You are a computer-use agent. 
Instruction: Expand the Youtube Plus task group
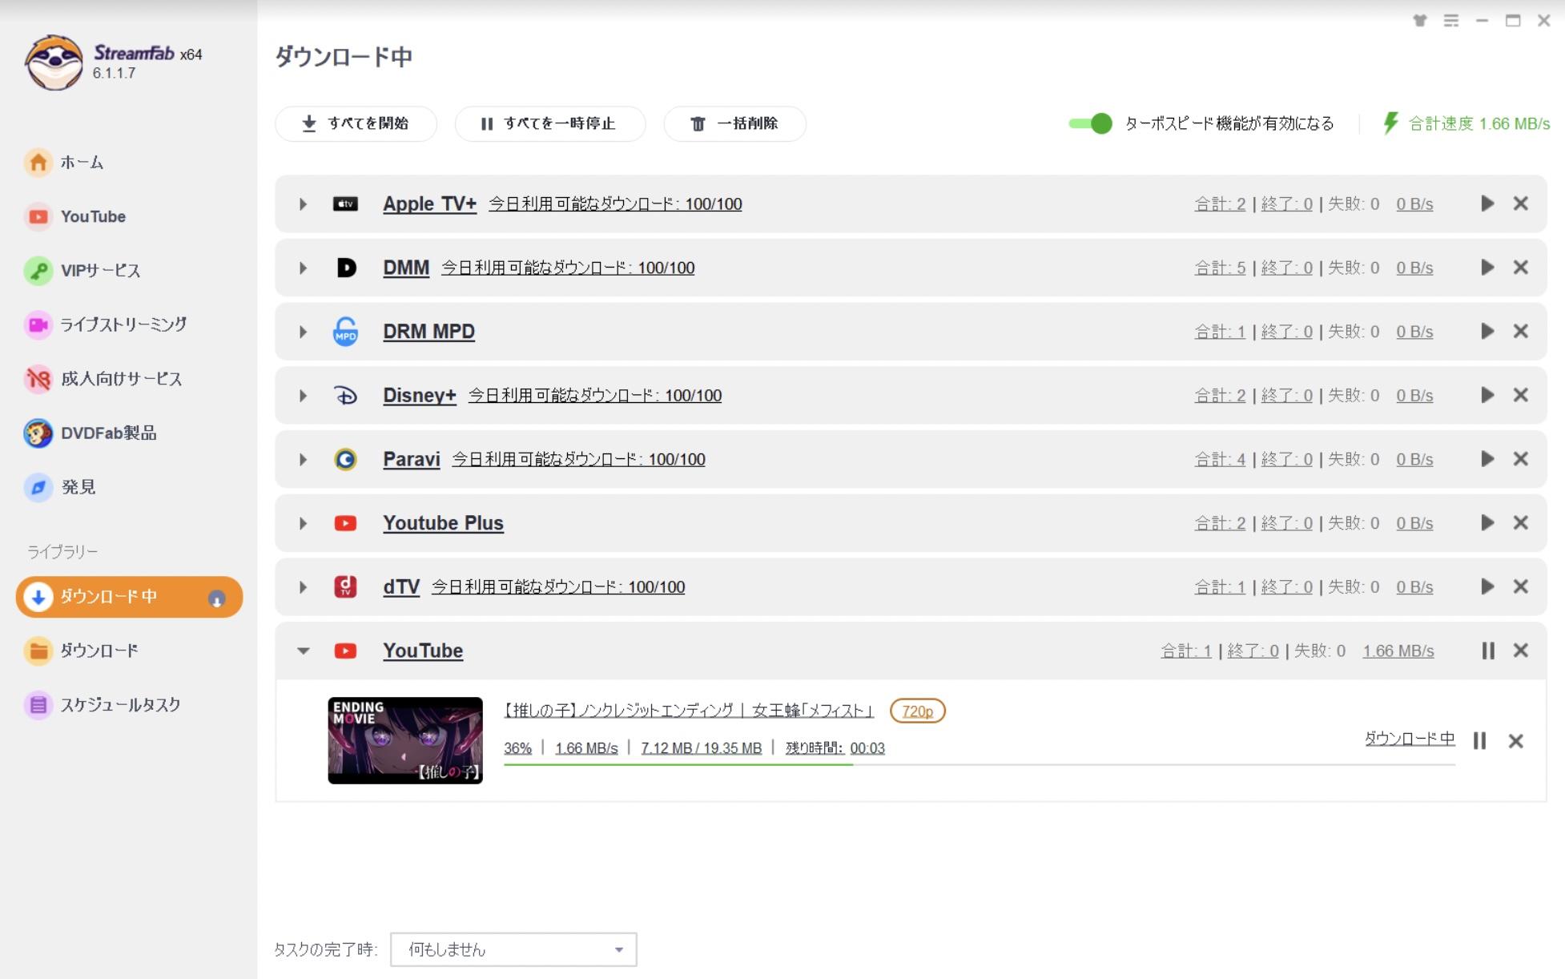coord(303,523)
